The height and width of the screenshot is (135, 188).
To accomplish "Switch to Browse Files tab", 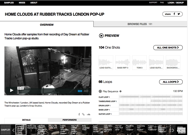I will [140, 24].
